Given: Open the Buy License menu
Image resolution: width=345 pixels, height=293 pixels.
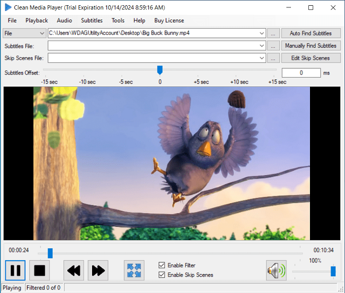Looking at the screenshot, I should coord(169,21).
